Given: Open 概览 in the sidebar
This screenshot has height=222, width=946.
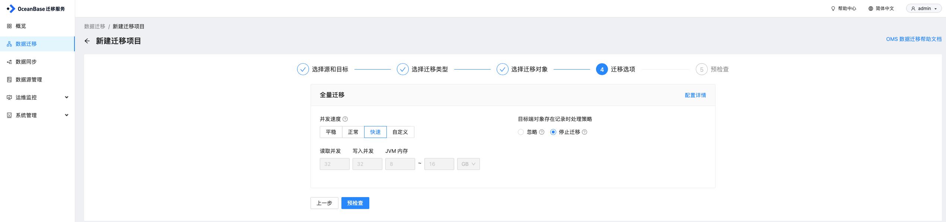Looking at the screenshot, I should [37, 26].
